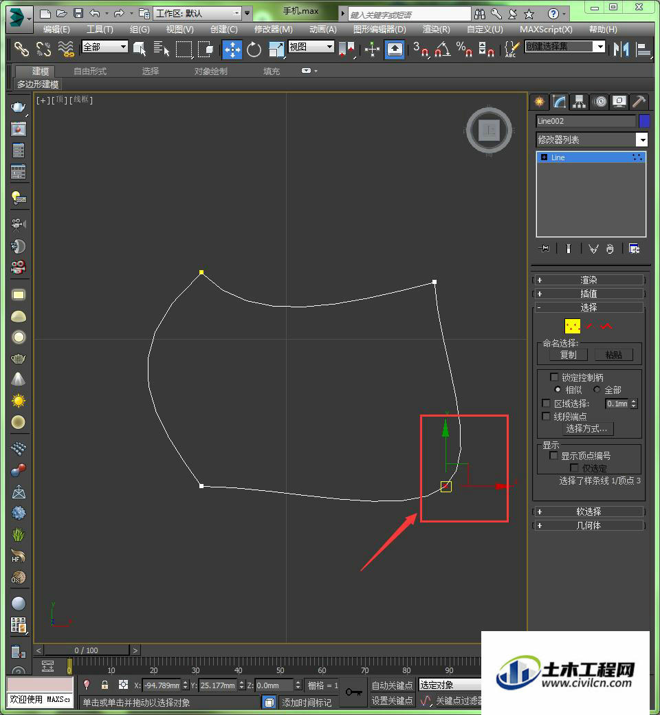Click the teapot icon in left sidebar
Image resolution: width=660 pixels, height=715 pixels.
(x=19, y=107)
